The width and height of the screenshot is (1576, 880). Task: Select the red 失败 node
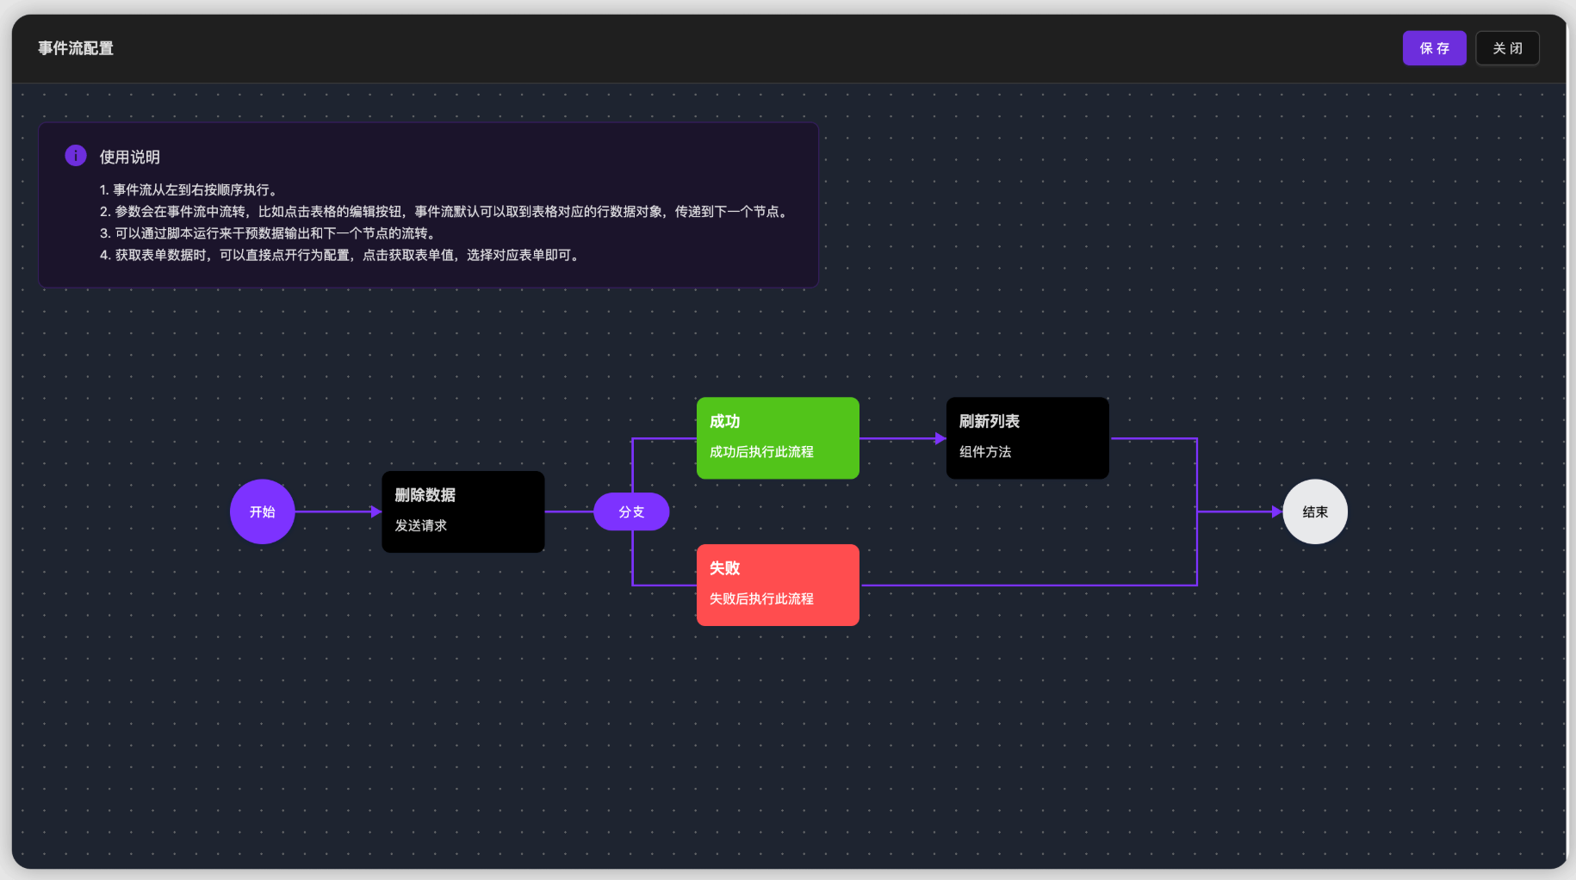[778, 585]
